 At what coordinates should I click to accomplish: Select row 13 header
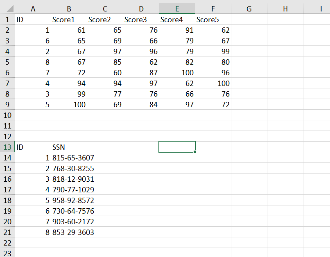pos(7,147)
